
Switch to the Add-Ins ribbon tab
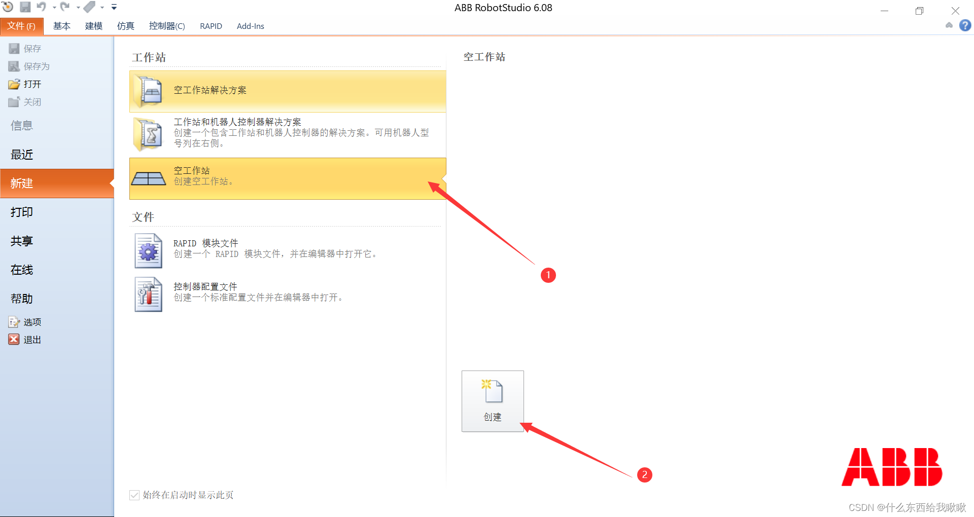tap(251, 26)
